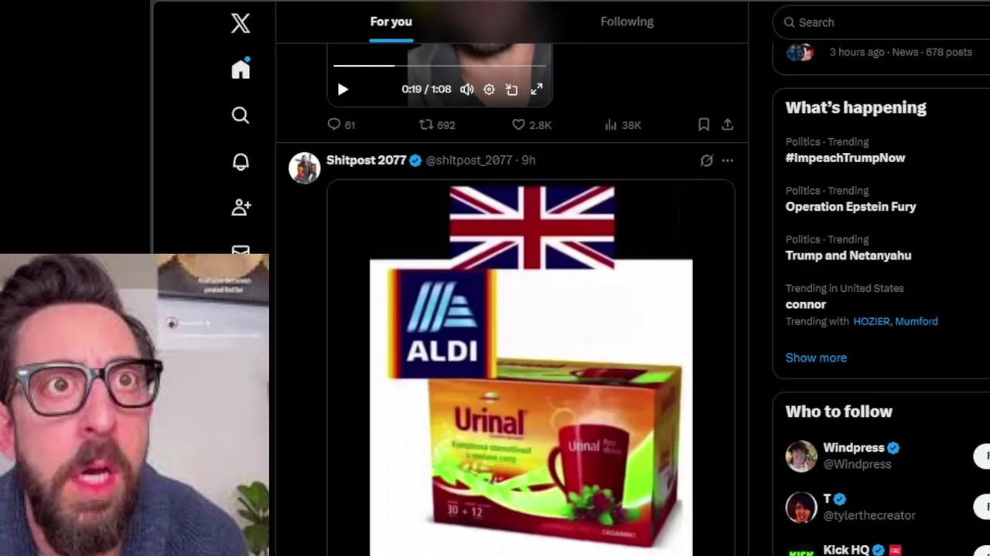The image size is (990, 556).
Task: Open Notifications bell icon
Action: 241,161
